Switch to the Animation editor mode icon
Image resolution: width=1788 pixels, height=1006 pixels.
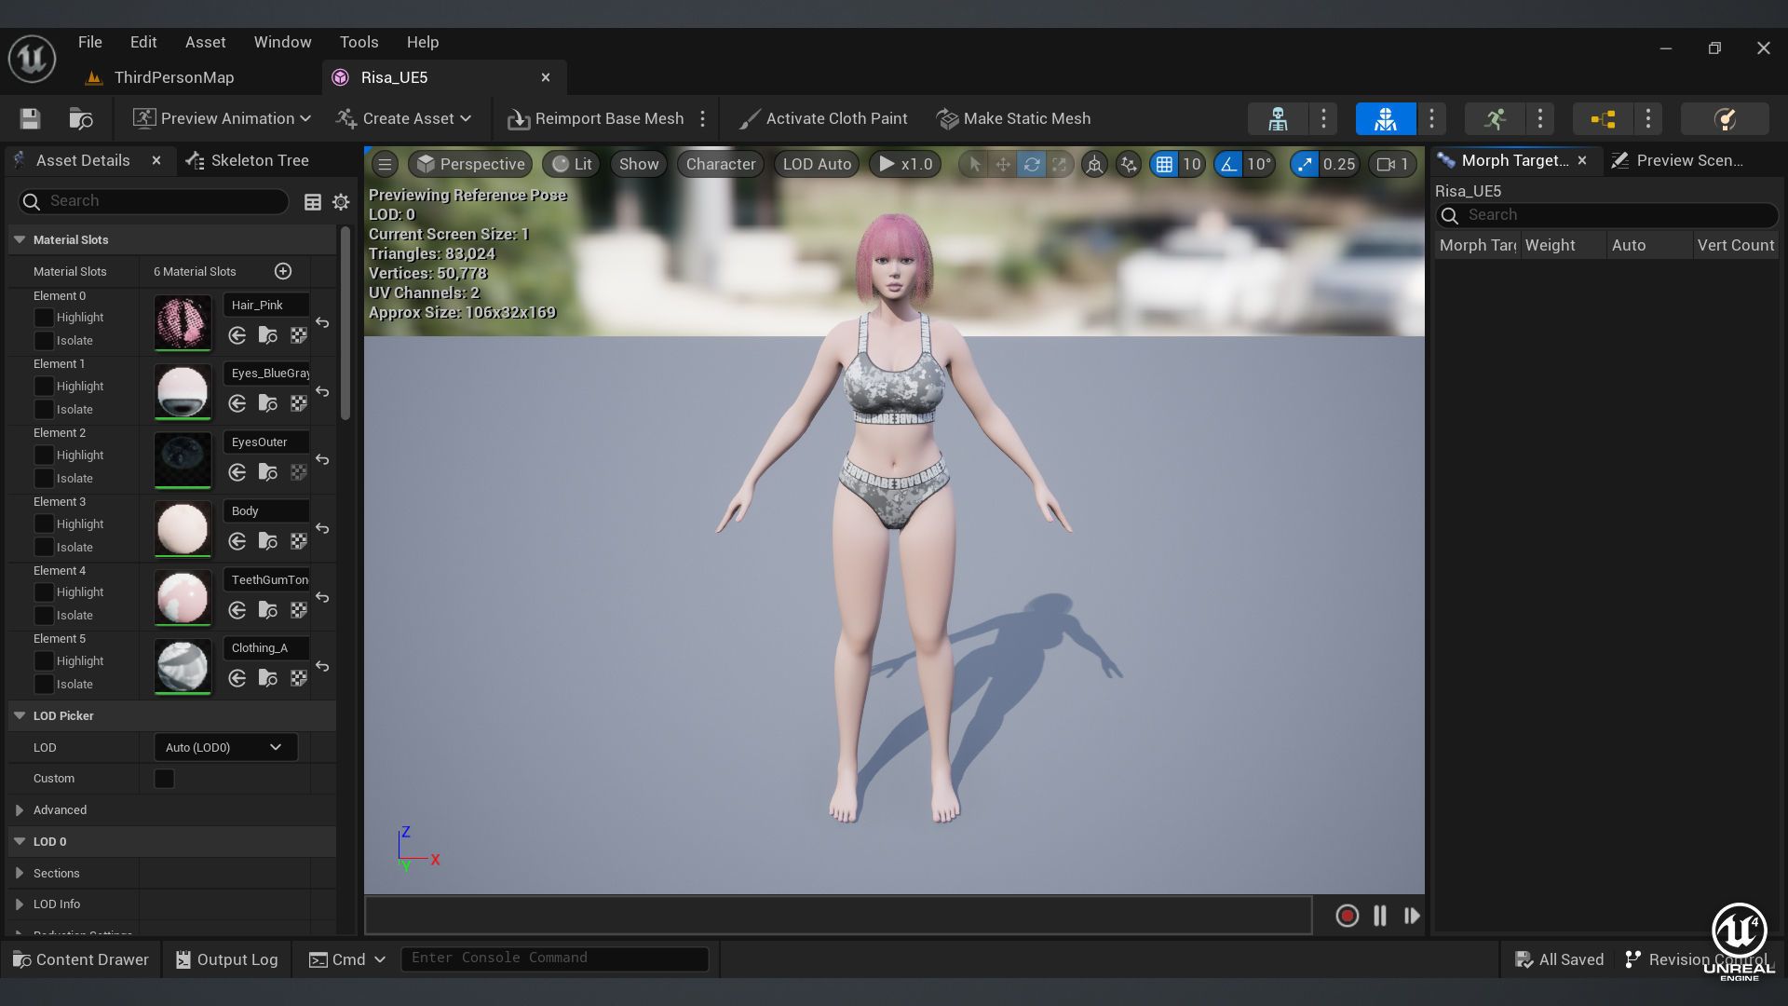[x=1495, y=118]
